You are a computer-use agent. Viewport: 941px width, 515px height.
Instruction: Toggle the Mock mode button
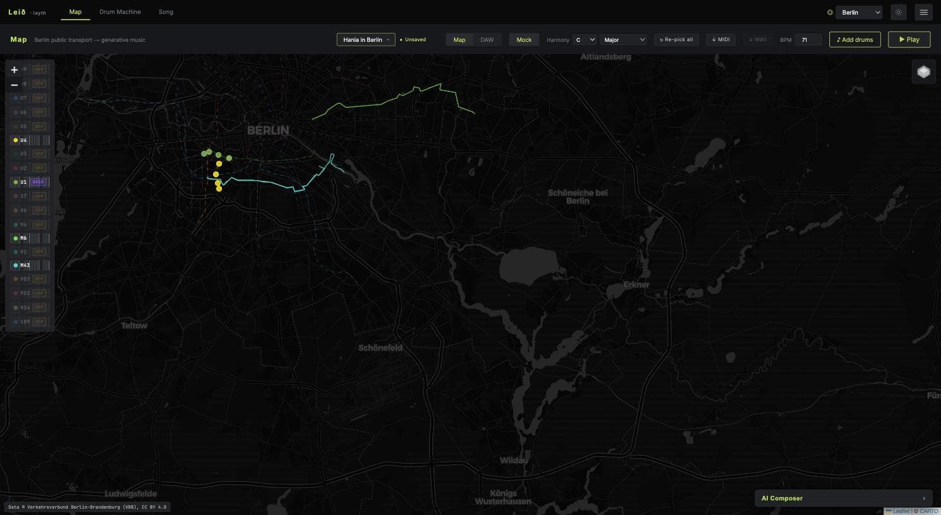[524, 39]
